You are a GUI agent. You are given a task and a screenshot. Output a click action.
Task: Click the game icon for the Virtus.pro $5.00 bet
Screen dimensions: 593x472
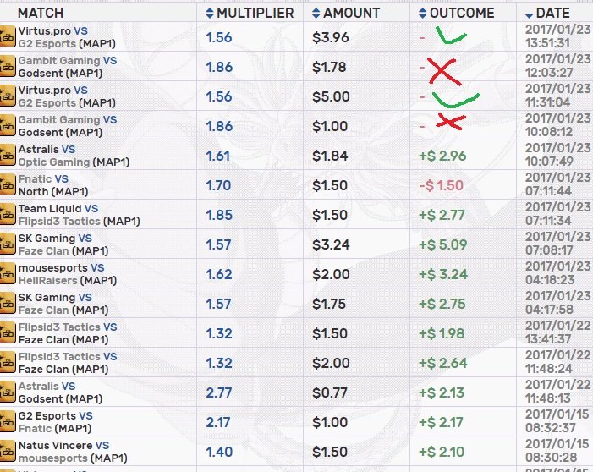pos(7,96)
